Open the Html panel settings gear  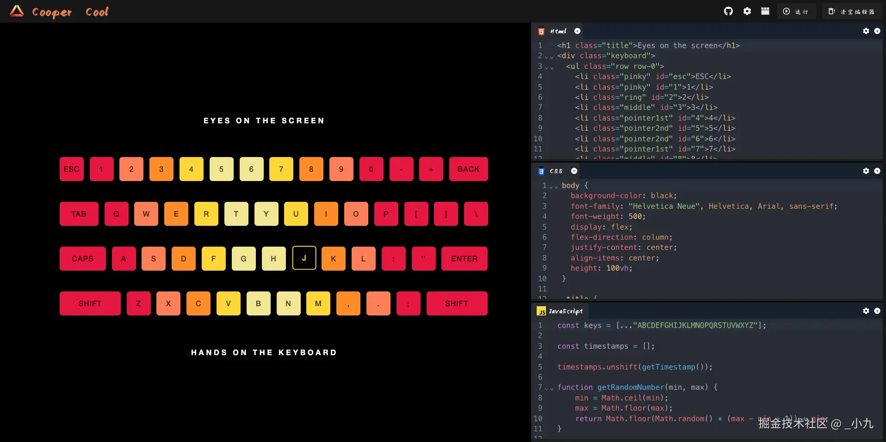pyautogui.click(x=866, y=31)
